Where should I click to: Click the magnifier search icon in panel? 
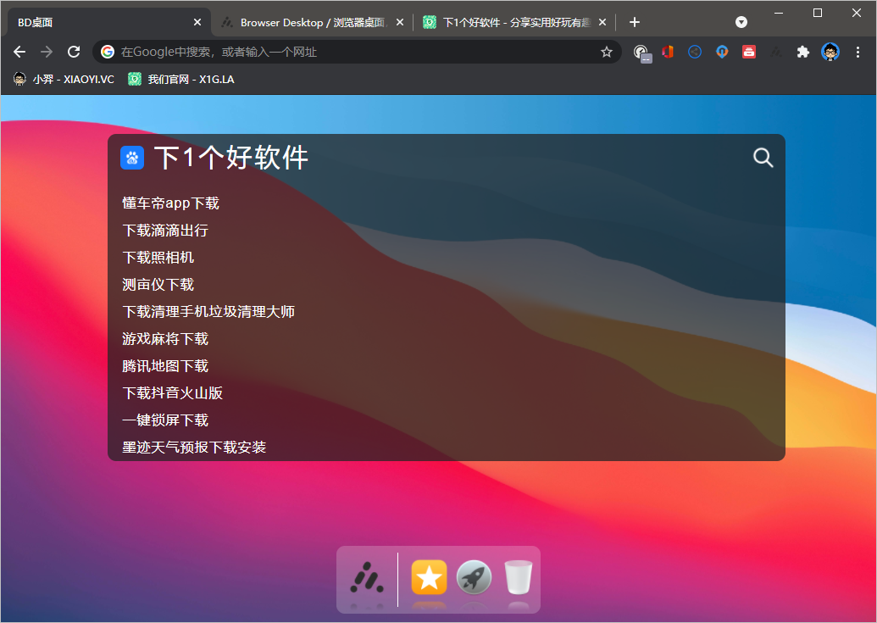point(763,158)
